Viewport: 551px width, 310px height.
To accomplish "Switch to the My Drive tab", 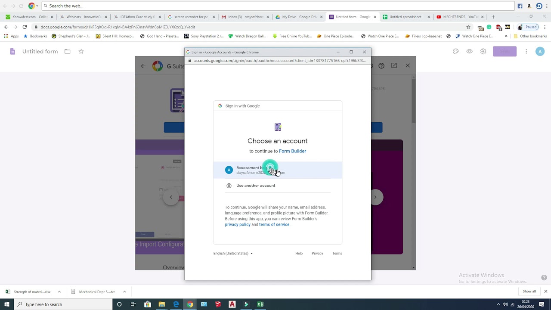I will coord(299,17).
